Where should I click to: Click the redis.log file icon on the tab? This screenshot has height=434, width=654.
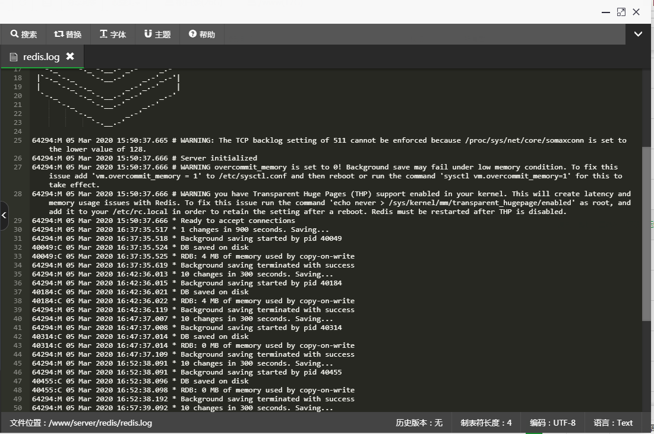13,57
